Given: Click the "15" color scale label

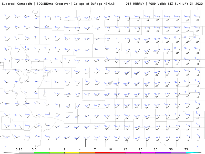Looking at the screenshot, I should tap(125, 149).
